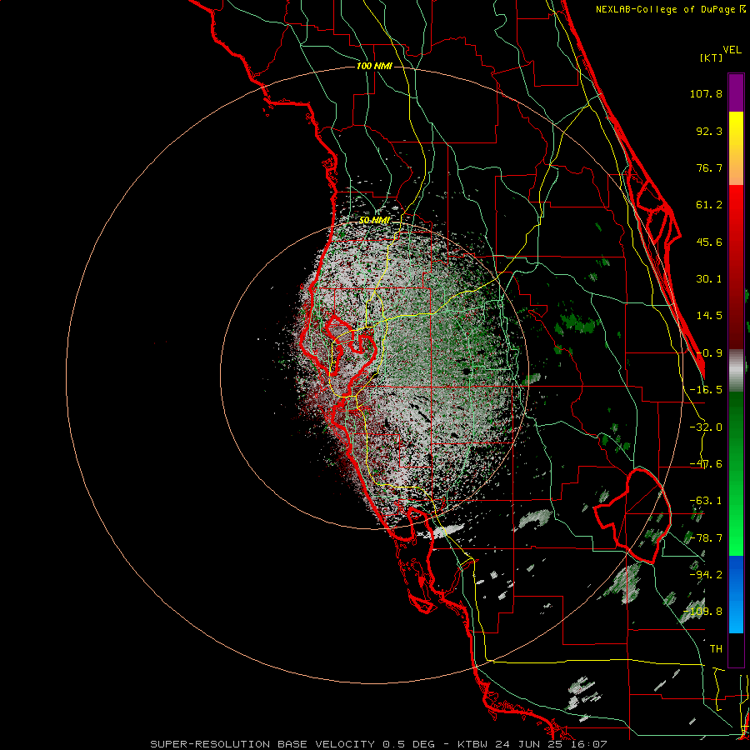The height and width of the screenshot is (750, 750).
Task: Click the SUPER-RESOLUTION BASE VELOCITY caption text
Action: tap(264, 744)
